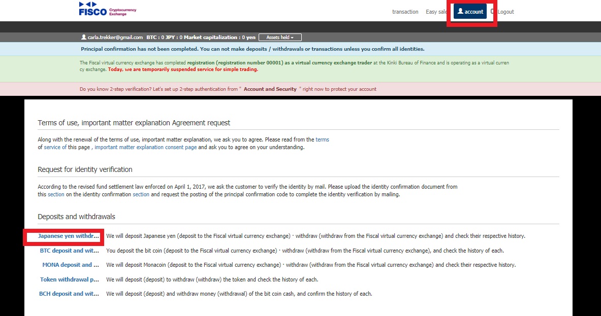Click the 'bit coin cash' description line
Image resolution: width=601 pixels, height=316 pixels.
coord(239,294)
